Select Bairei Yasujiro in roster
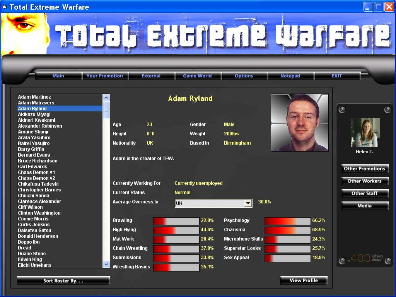Viewport: 396px width, 297px height. (60, 143)
